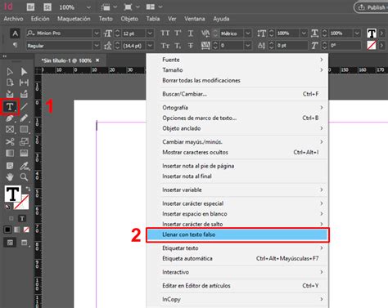
Task: Select the Hand tool
Action: click(x=10, y=177)
